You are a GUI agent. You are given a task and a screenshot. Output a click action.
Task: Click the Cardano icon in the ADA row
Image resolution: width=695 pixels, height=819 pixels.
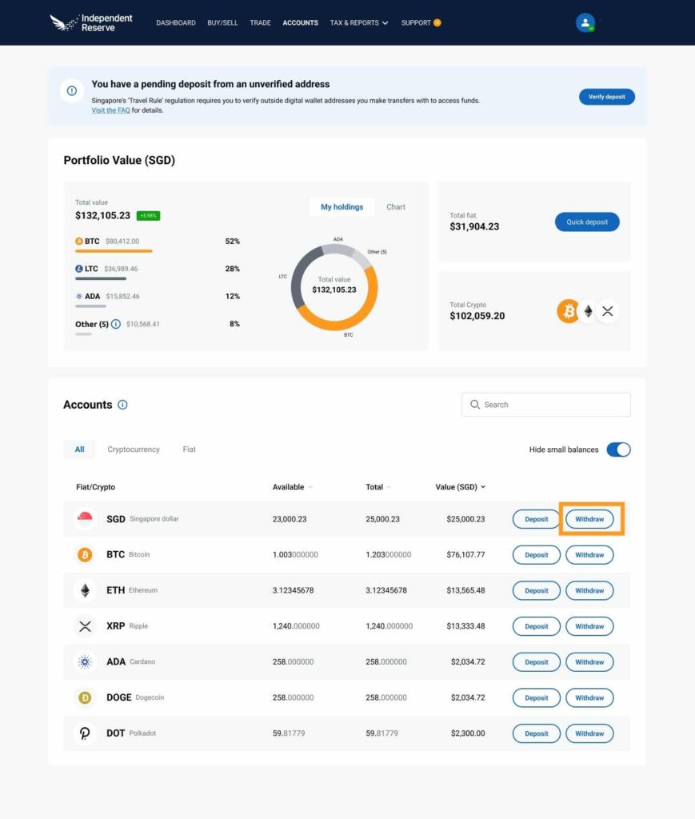coord(85,661)
